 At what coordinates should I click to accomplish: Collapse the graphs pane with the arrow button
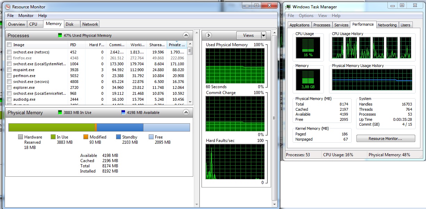coord(208,35)
